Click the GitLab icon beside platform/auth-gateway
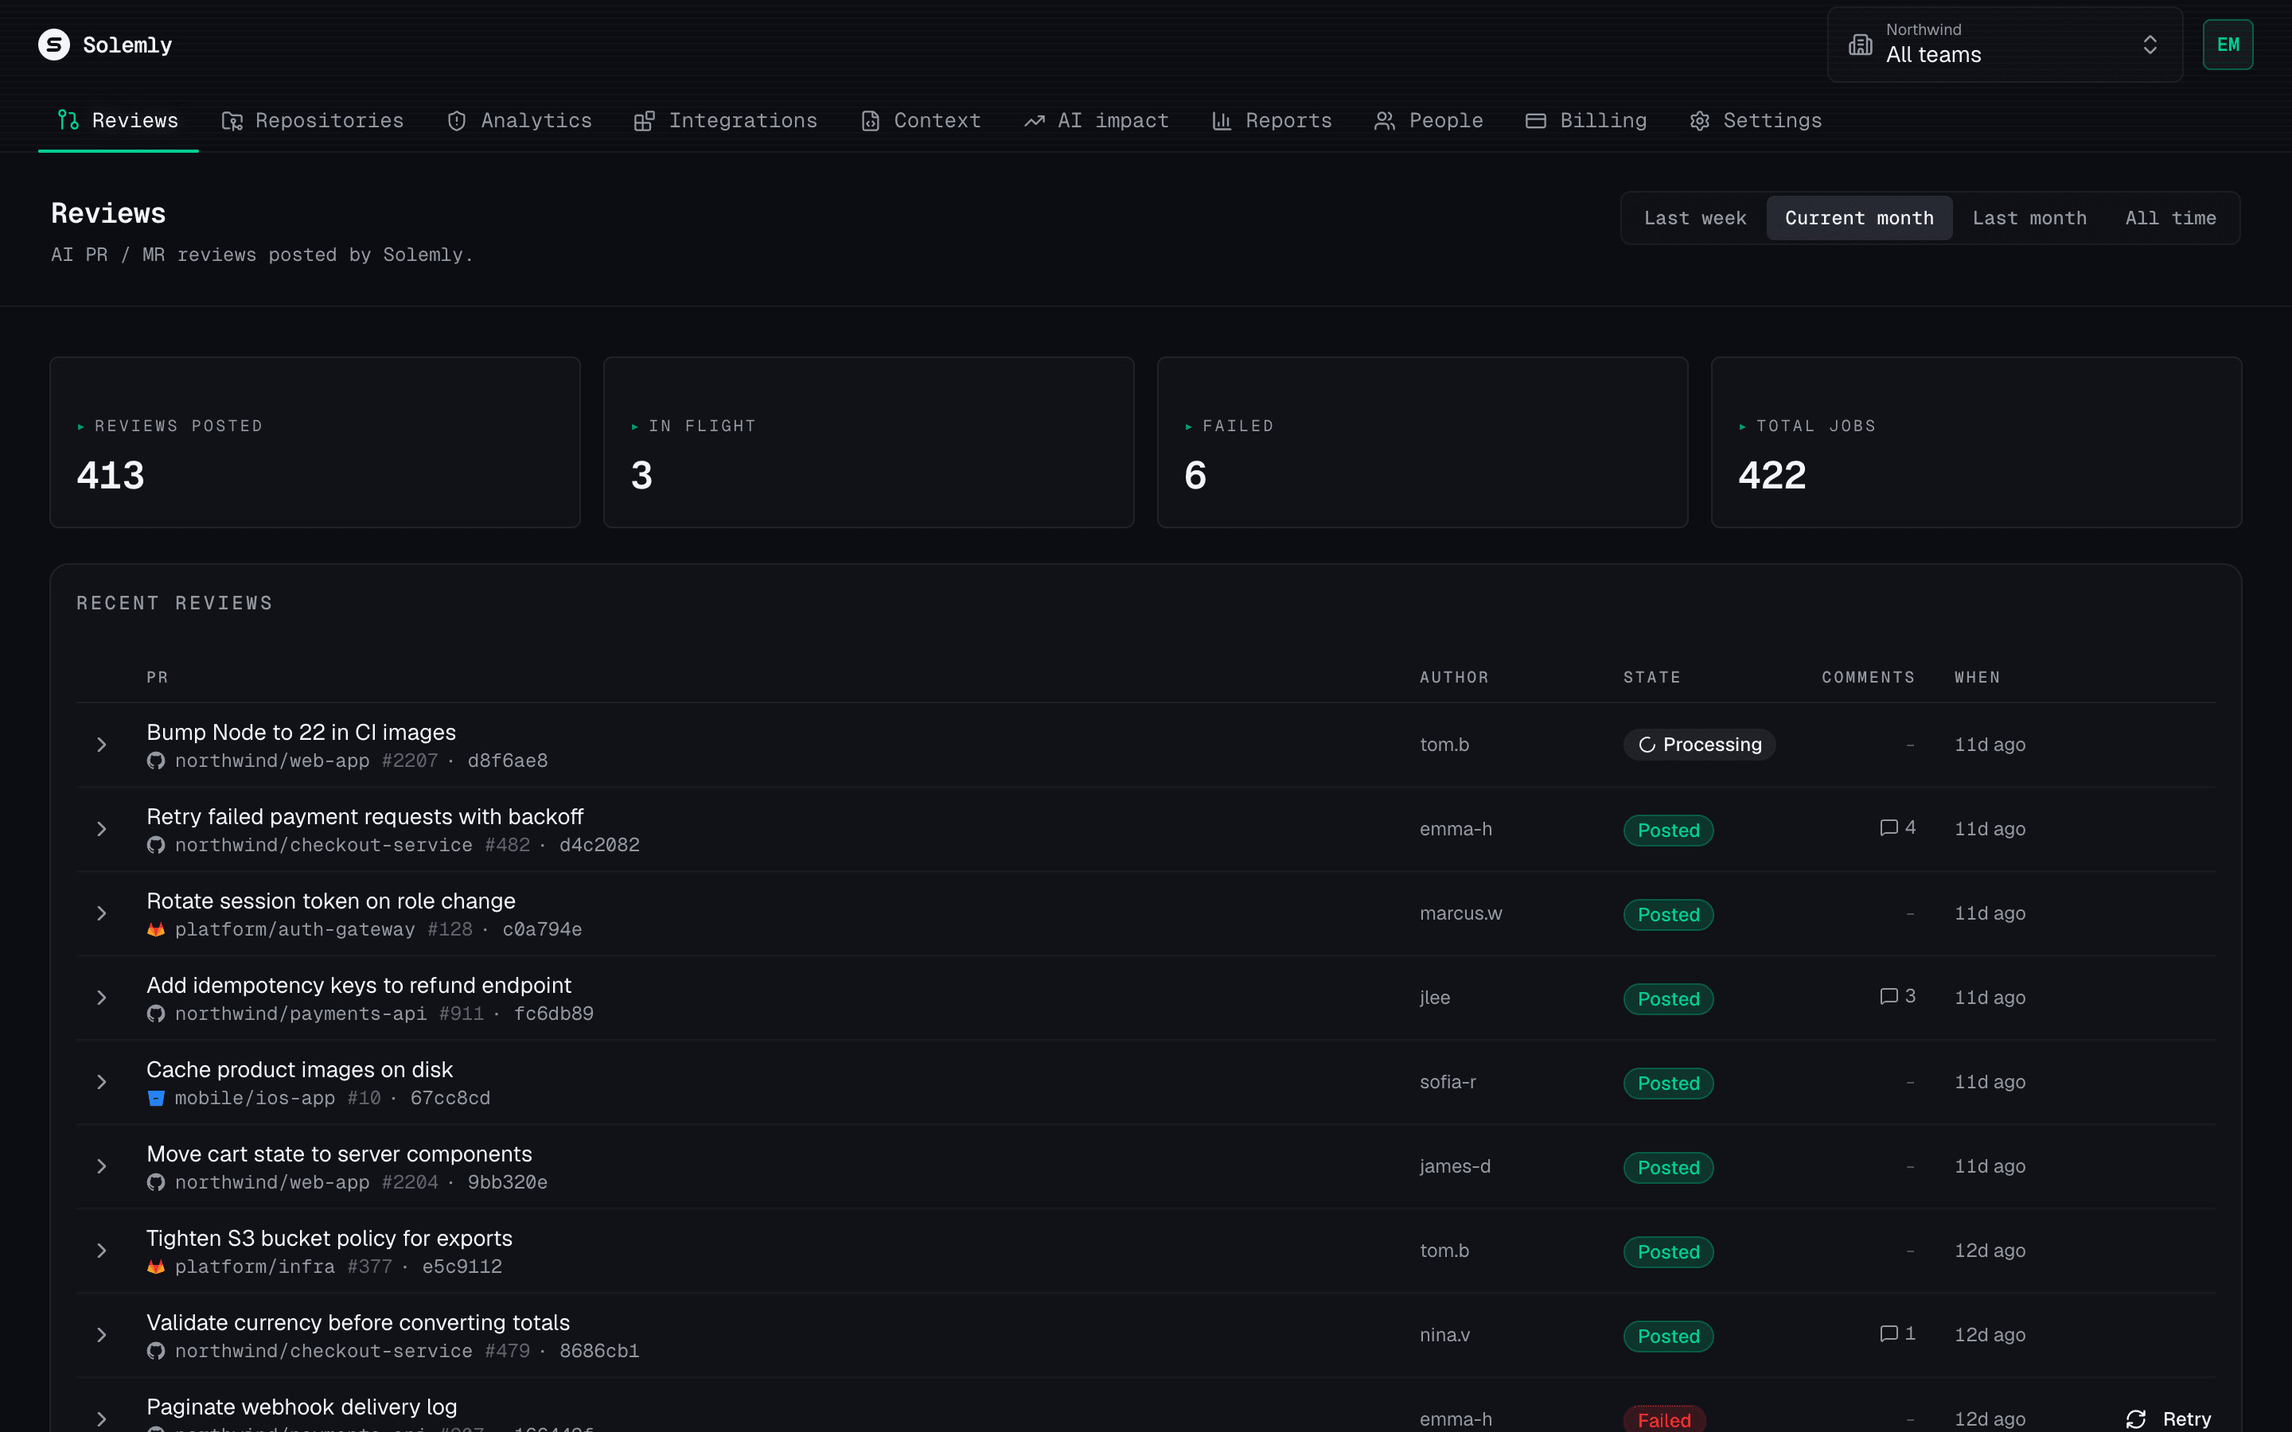 [156, 929]
